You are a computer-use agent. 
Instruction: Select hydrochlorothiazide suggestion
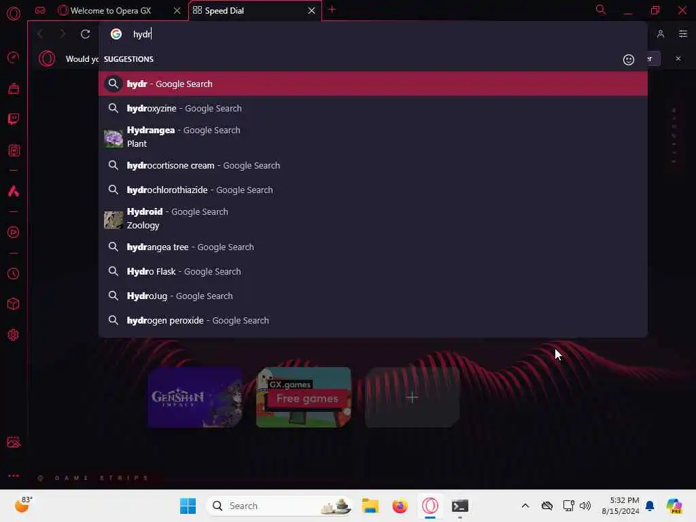click(373, 190)
